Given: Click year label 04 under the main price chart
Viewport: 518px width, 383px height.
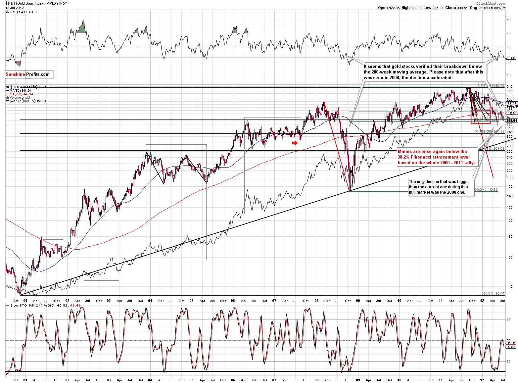Looking at the screenshot, I should tap(150, 301).
